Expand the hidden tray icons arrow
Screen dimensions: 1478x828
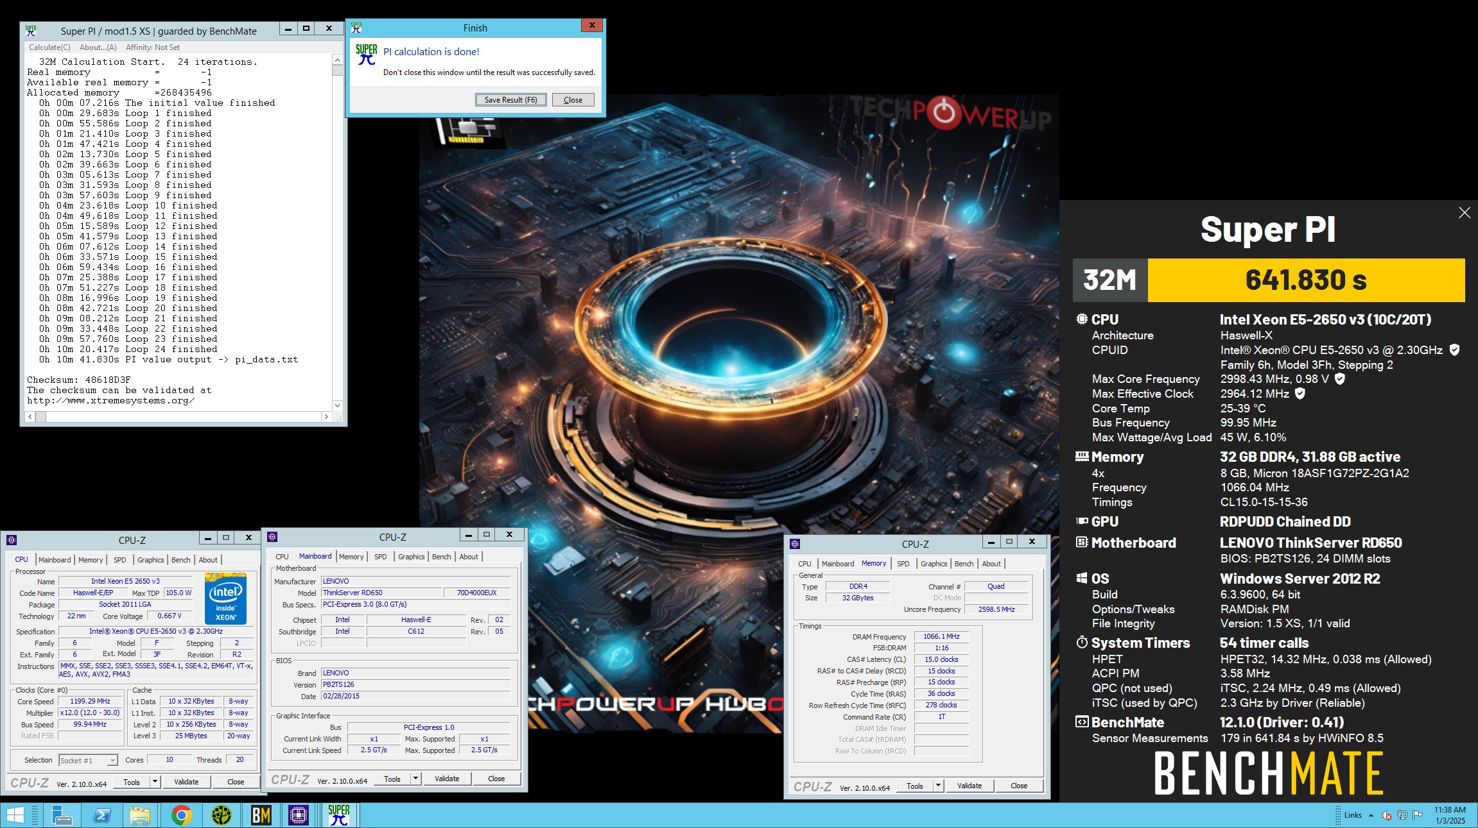coord(1371,815)
